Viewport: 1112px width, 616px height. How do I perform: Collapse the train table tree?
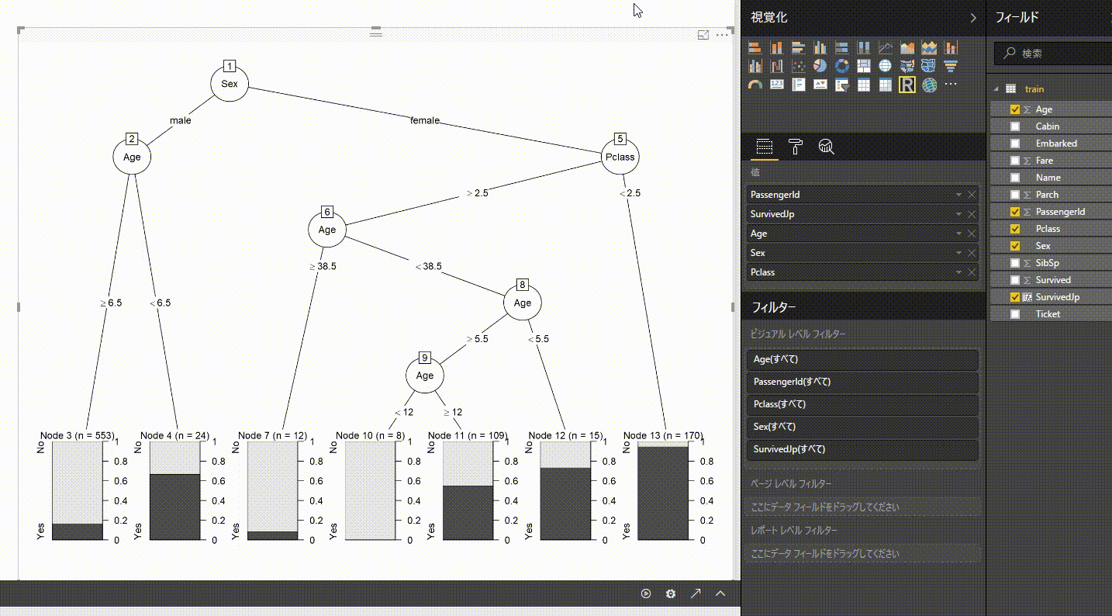tap(996, 89)
